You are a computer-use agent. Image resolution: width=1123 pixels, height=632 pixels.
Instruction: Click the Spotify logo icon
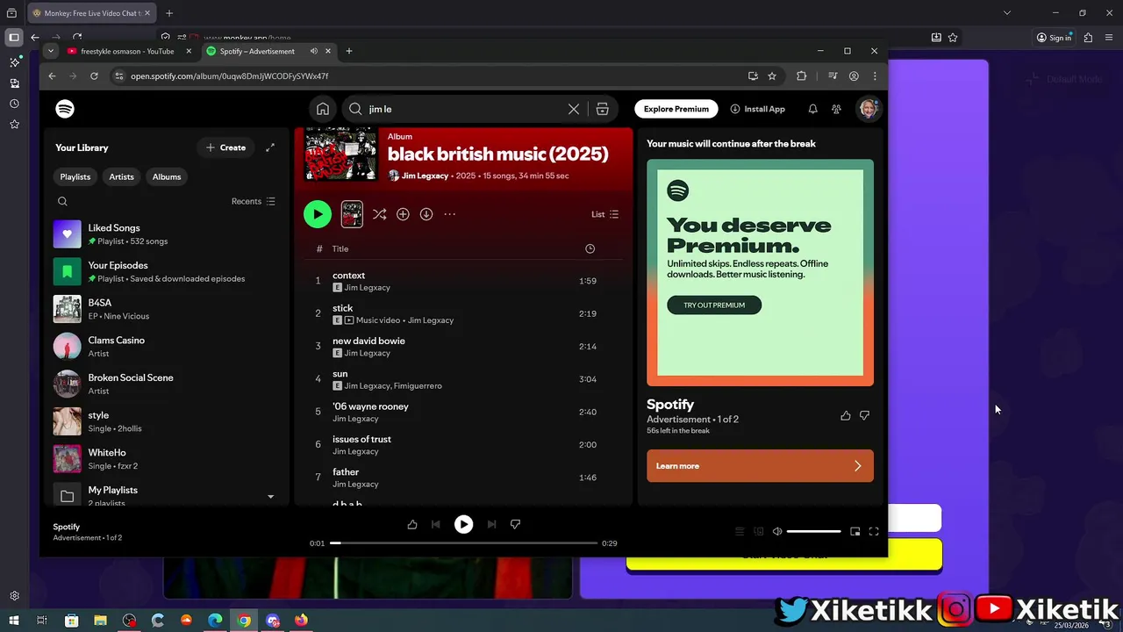click(x=65, y=109)
